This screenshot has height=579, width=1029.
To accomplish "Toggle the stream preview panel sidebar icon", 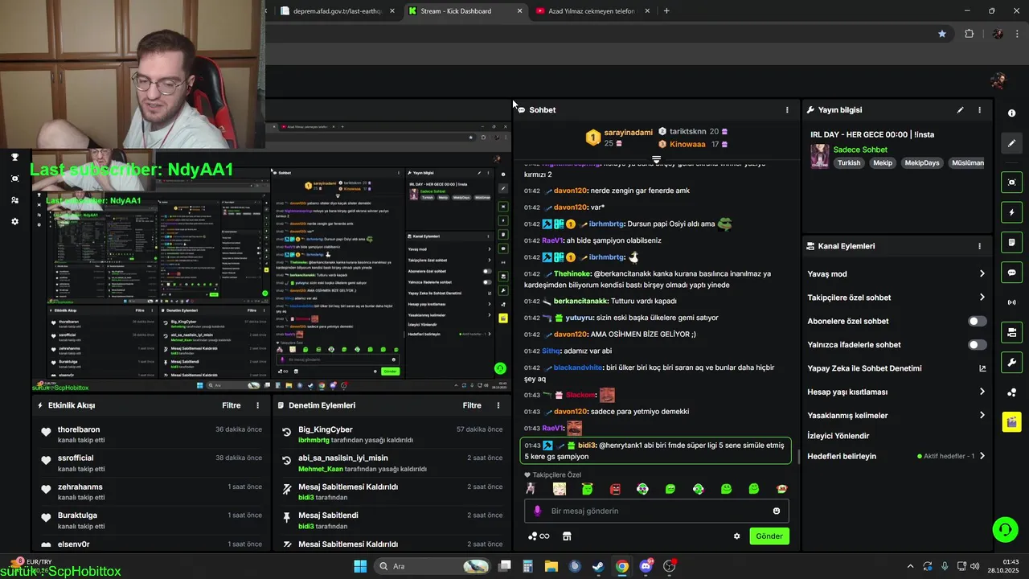I will point(1011,183).
